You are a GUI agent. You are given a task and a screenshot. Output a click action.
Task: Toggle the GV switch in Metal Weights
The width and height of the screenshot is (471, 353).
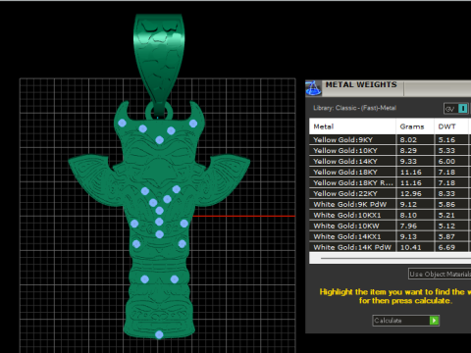click(x=456, y=109)
